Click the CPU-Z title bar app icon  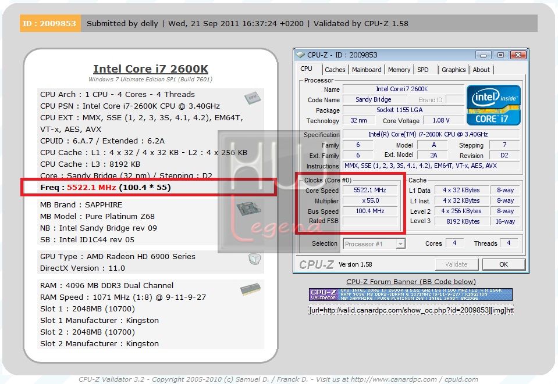click(300, 55)
